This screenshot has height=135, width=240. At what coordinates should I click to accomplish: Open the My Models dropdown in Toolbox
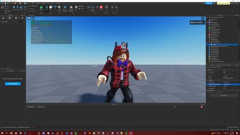[7, 22]
